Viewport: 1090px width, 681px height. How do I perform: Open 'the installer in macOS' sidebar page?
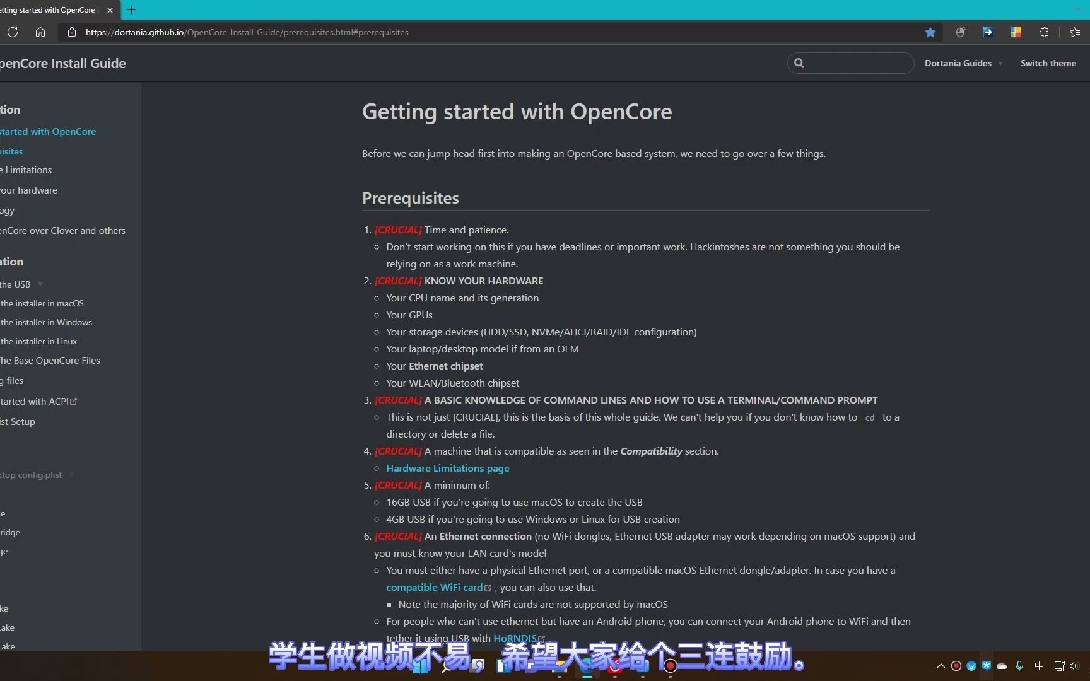tap(42, 303)
